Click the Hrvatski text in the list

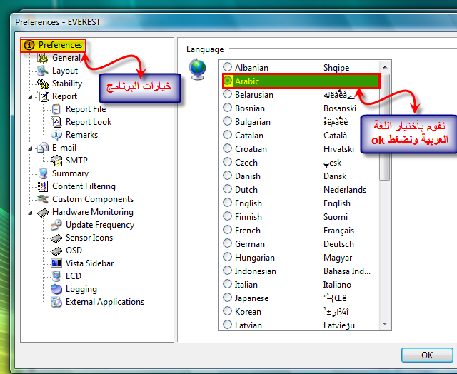point(338,149)
